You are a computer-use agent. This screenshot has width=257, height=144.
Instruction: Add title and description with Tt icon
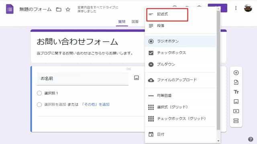point(236,92)
